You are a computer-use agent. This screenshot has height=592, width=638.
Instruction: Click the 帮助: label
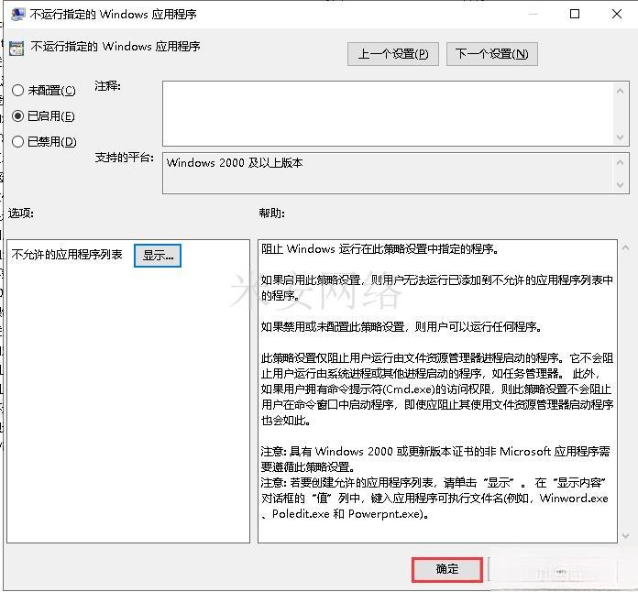[271, 213]
